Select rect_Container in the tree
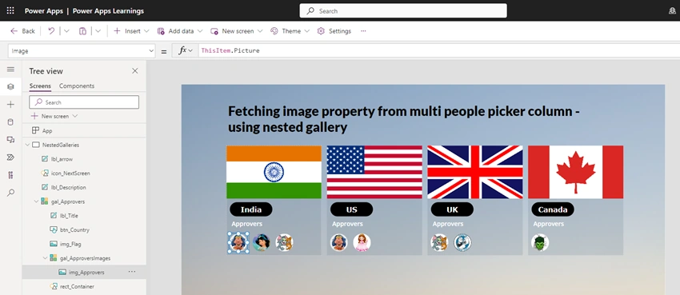Image resolution: width=680 pixels, height=295 pixels. pyautogui.click(x=77, y=286)
